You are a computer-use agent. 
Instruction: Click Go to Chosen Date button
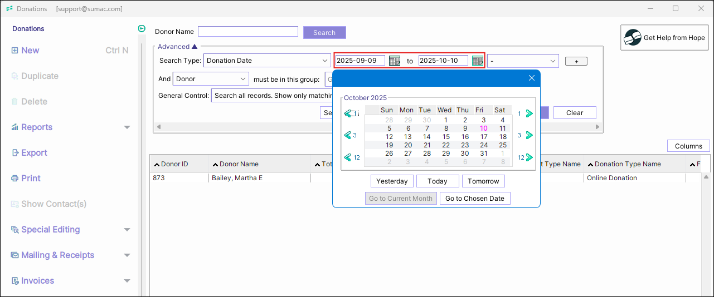click(475, 199)
